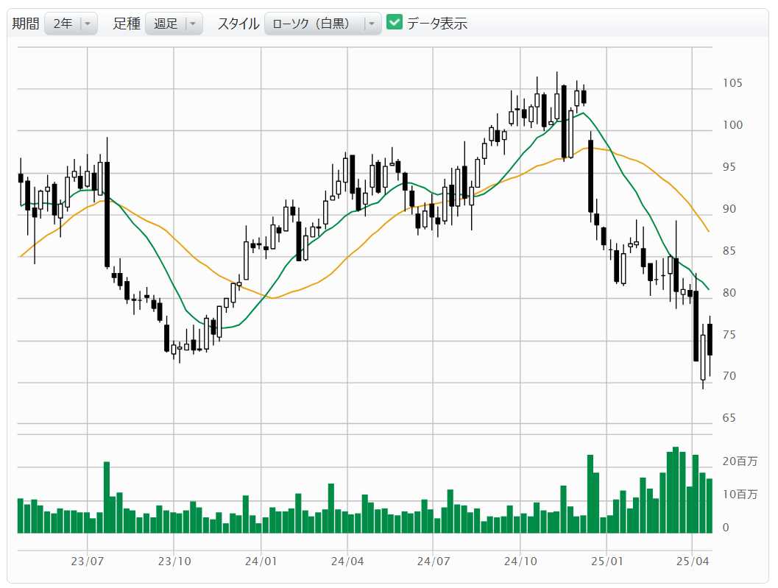This screenshot has height=588, width=778.
Task: Click the スタイル label text
Action: coord(238,24)
